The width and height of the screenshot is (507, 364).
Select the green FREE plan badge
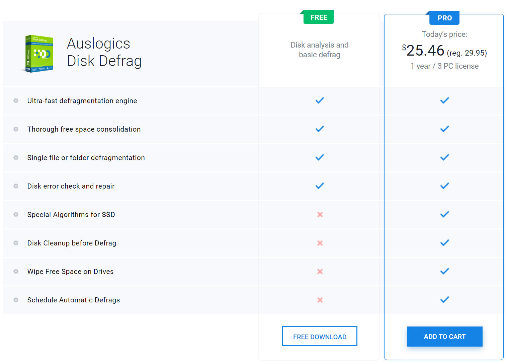click(x=319, y=17)
